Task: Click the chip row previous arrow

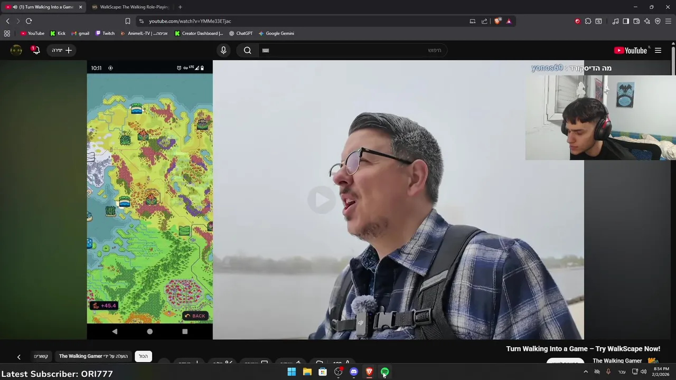Action: coord(18,357)
